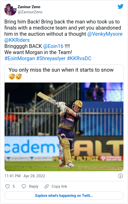Screen dimensions: 128x204
Task: Open the Twitter bird logo
Action: [x=120, y=7]
